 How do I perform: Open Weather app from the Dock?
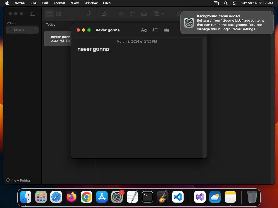(215, 197)
